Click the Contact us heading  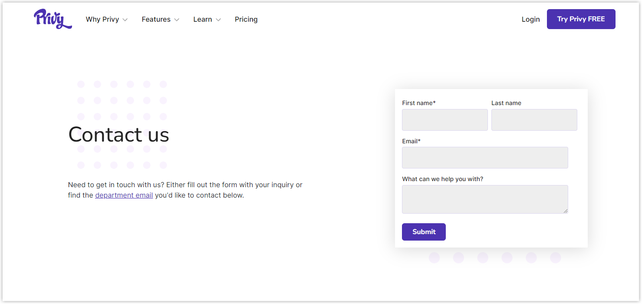coord(119,135)
